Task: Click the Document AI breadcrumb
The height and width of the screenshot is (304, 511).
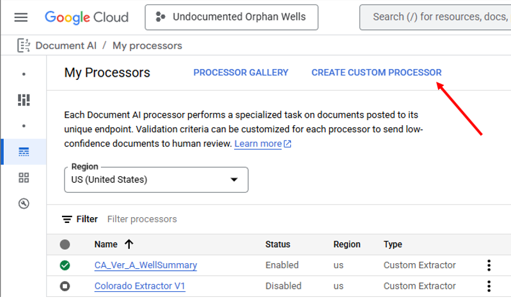Action: [x=67, y=45]
